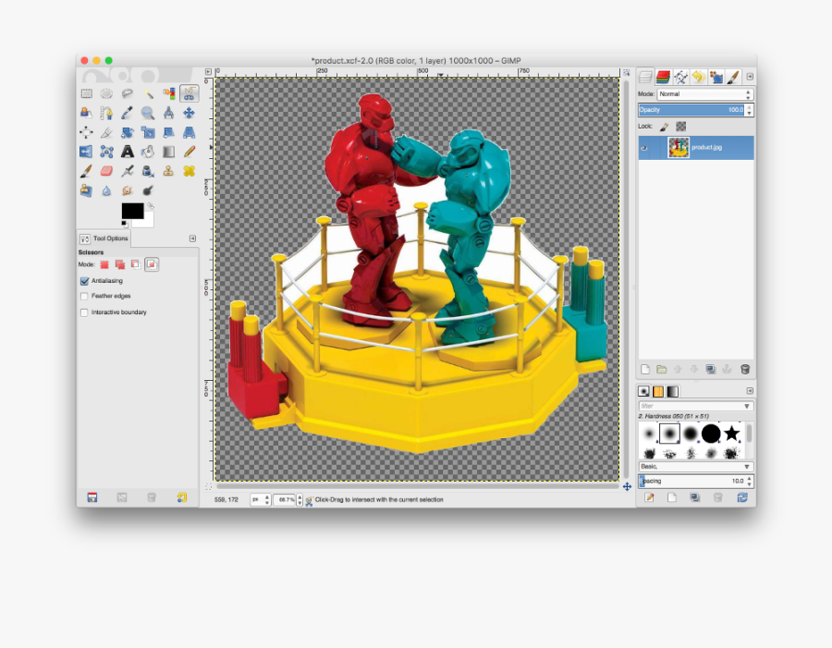The height and width of the screenshot is (648, 832).
Task: Delete layer with the trash icon
Action: pos(745,369)
